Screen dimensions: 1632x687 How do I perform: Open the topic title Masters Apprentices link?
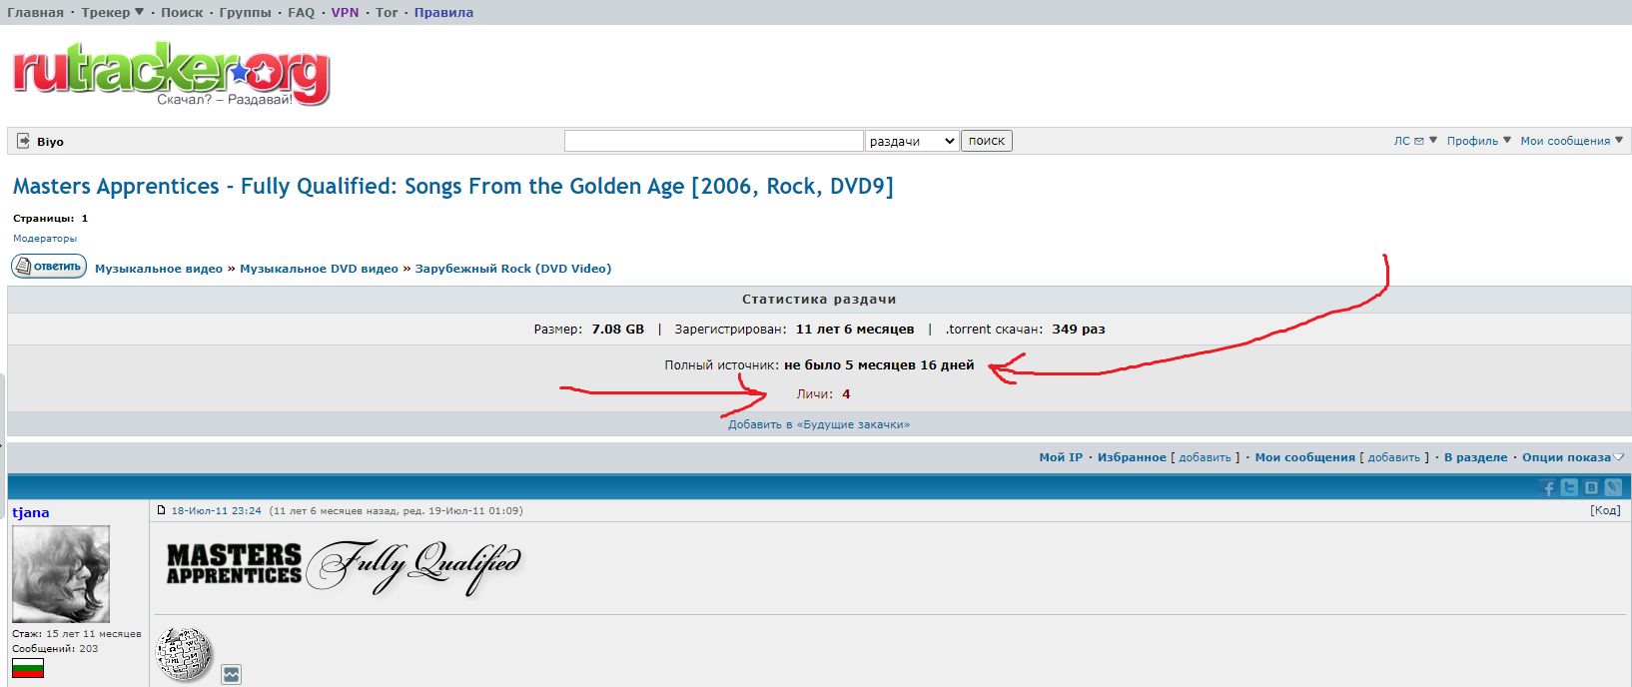coord(453,187)
